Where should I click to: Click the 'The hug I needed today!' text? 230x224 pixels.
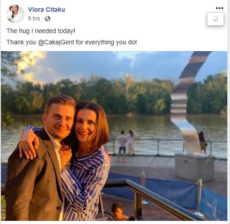click(41, 31)
